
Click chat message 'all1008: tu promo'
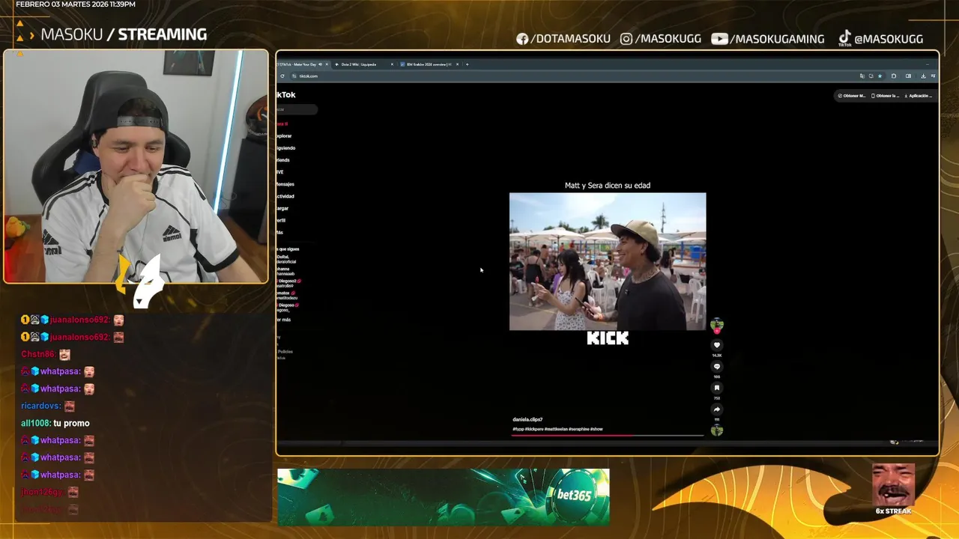point(55,423)
